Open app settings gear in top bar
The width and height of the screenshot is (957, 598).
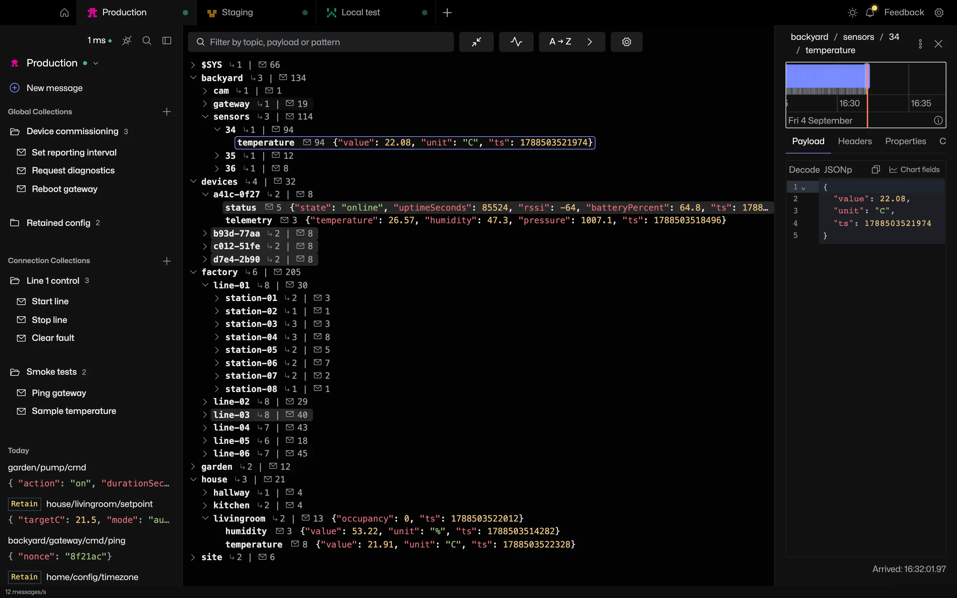coord(939,13)
